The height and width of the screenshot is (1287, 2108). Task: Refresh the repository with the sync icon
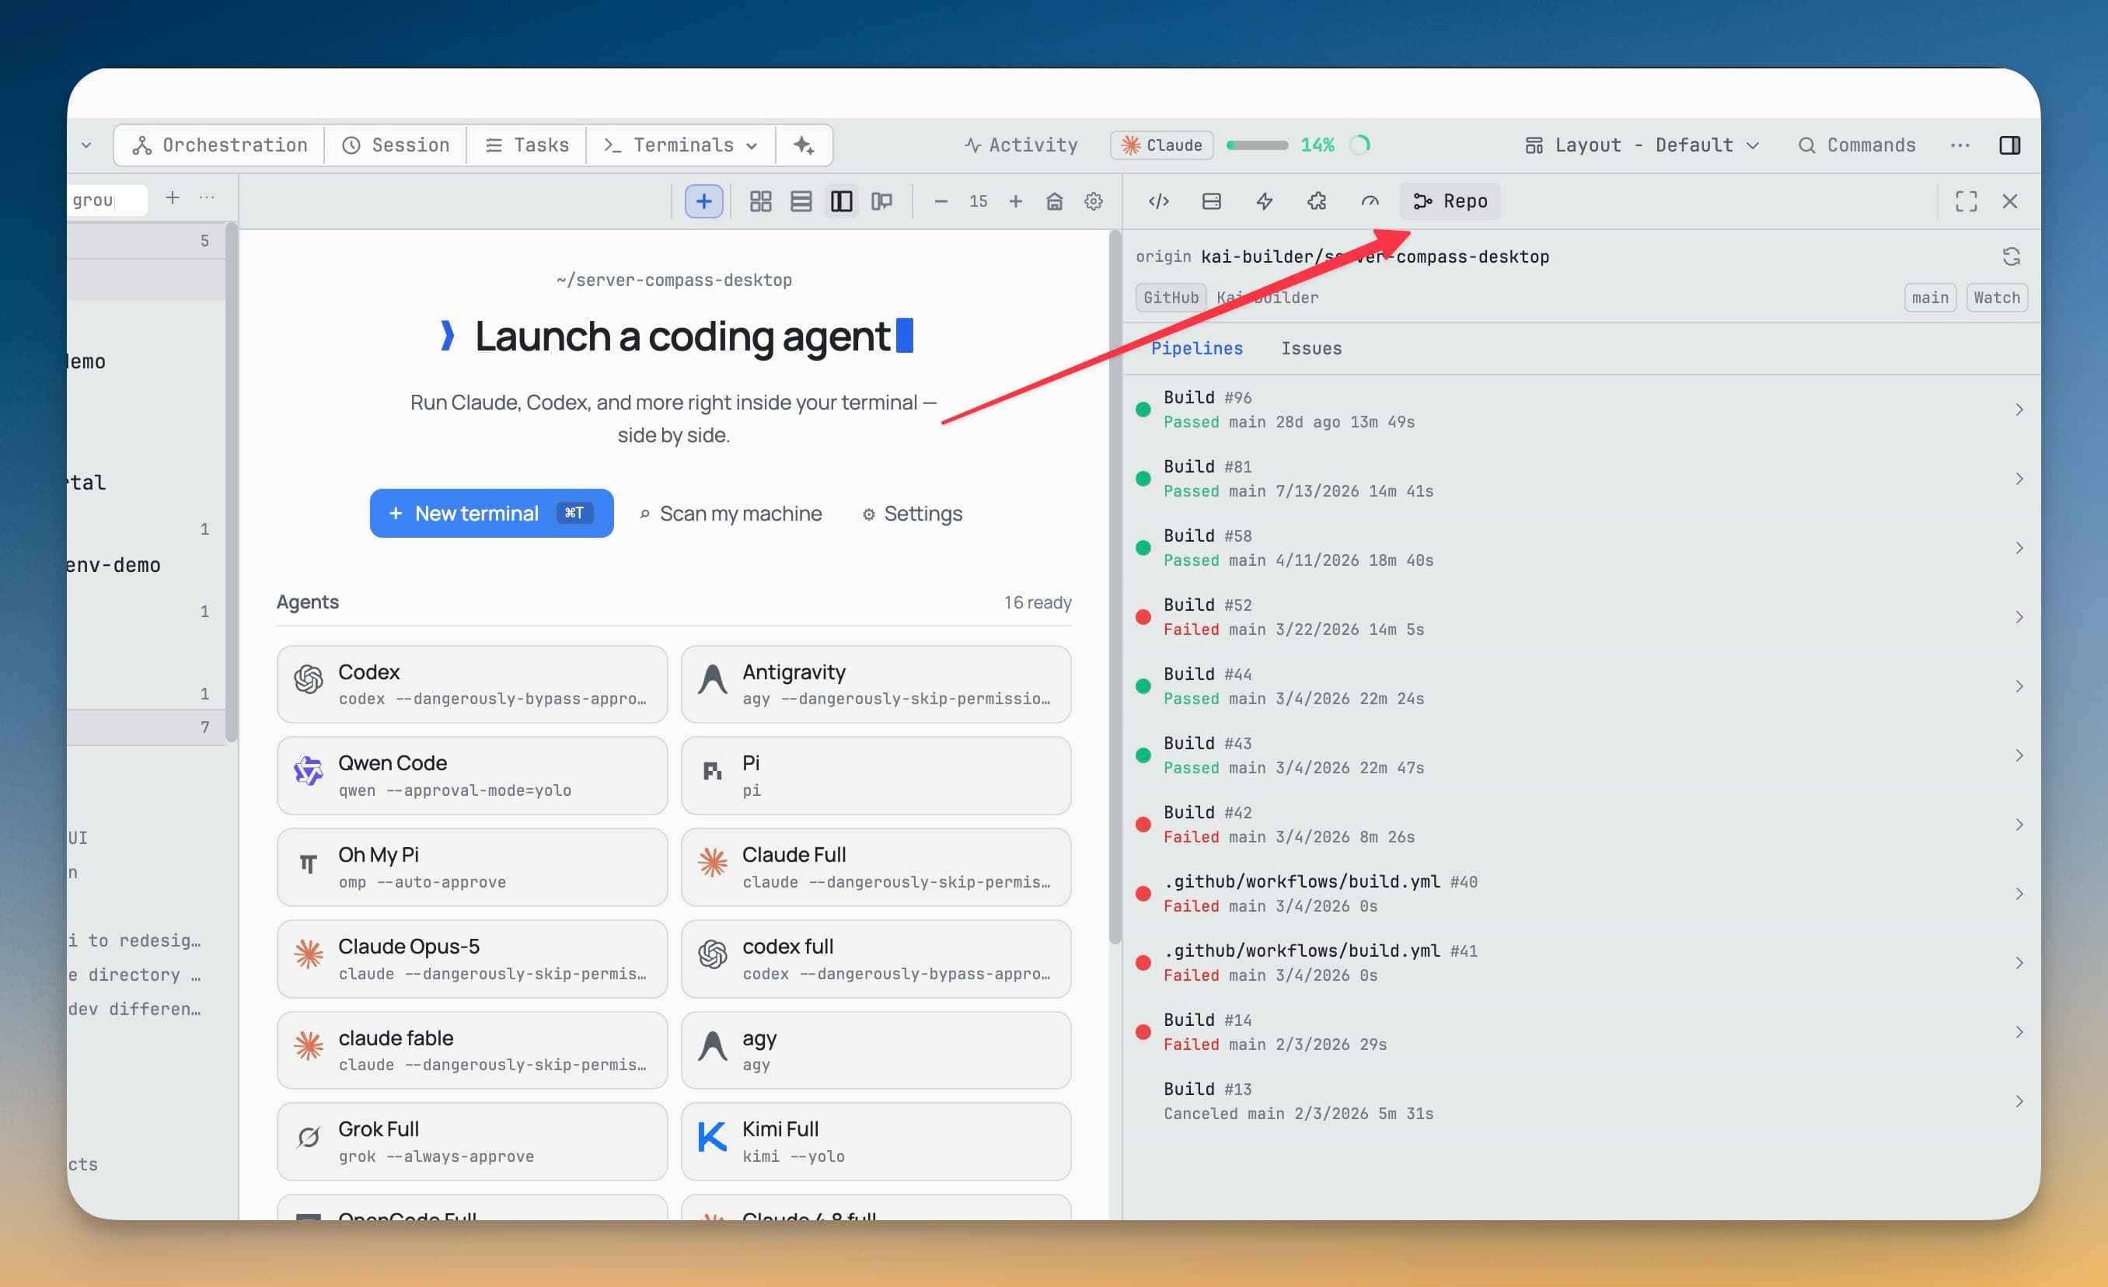[2012, 256]
